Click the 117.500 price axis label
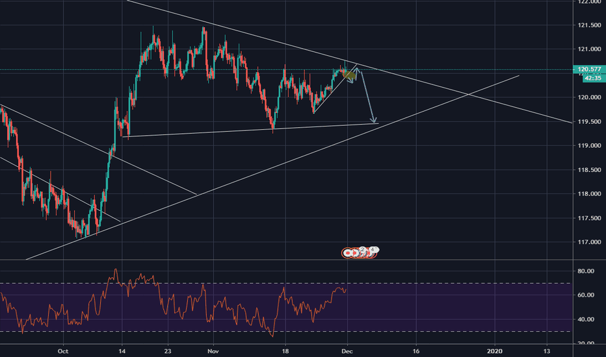Image resolution: width=606 pixels, height=357 pixels. (x=589, y=218)
